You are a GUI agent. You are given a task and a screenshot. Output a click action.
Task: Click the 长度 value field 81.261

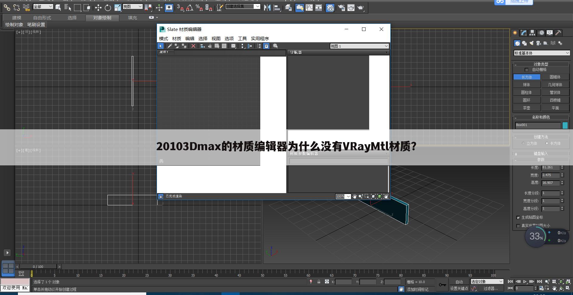click(551, 167)
